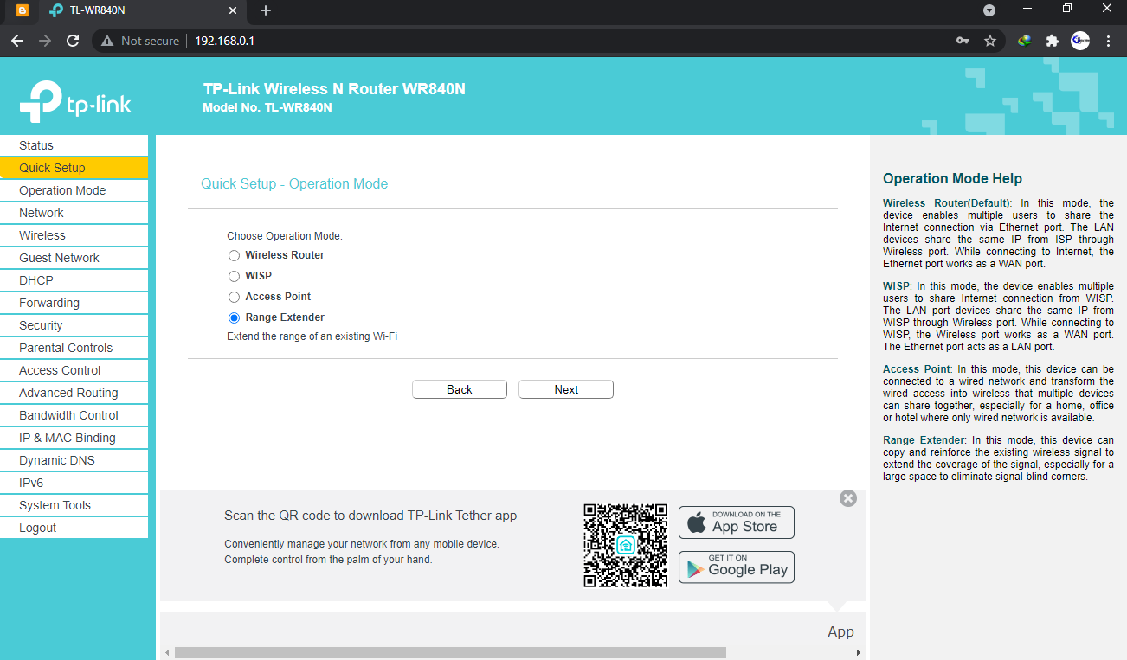The image size is (1127, 660).
Task: Click the App Store download badge
Action: pyautogui.click(x=737, y=522)
